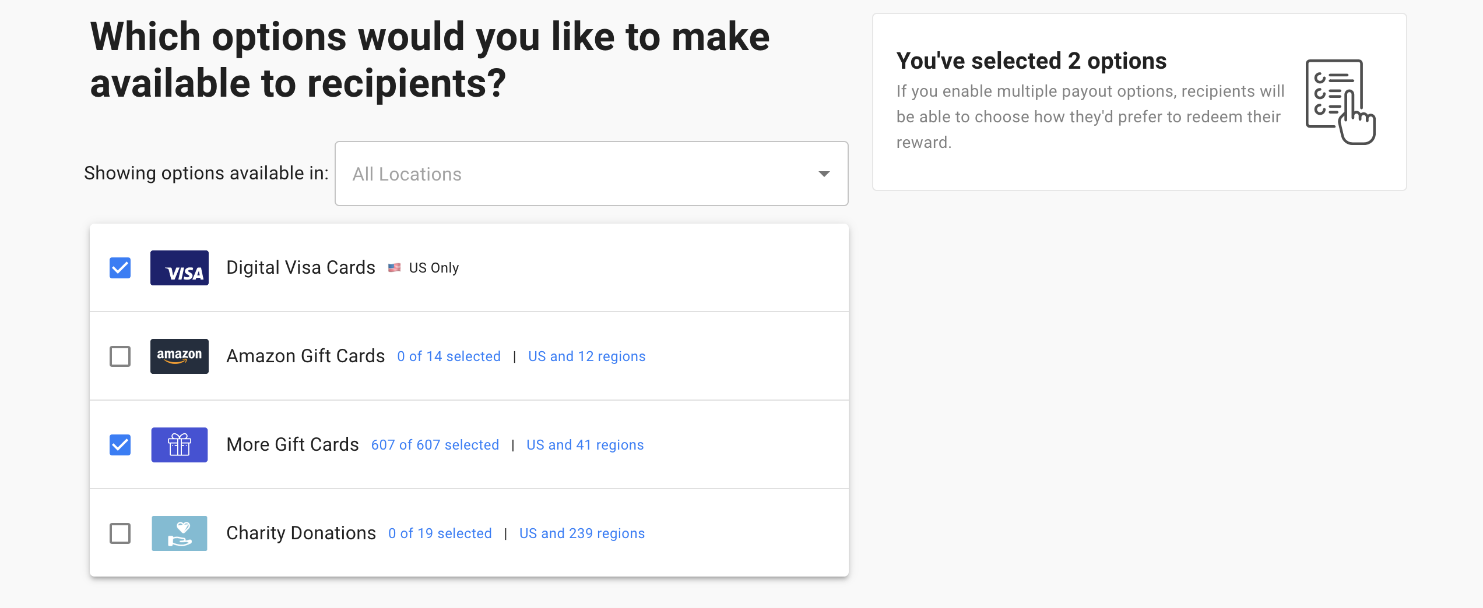Open the 0 of 19 selected link
The image size is (1483, 608).
440,533
